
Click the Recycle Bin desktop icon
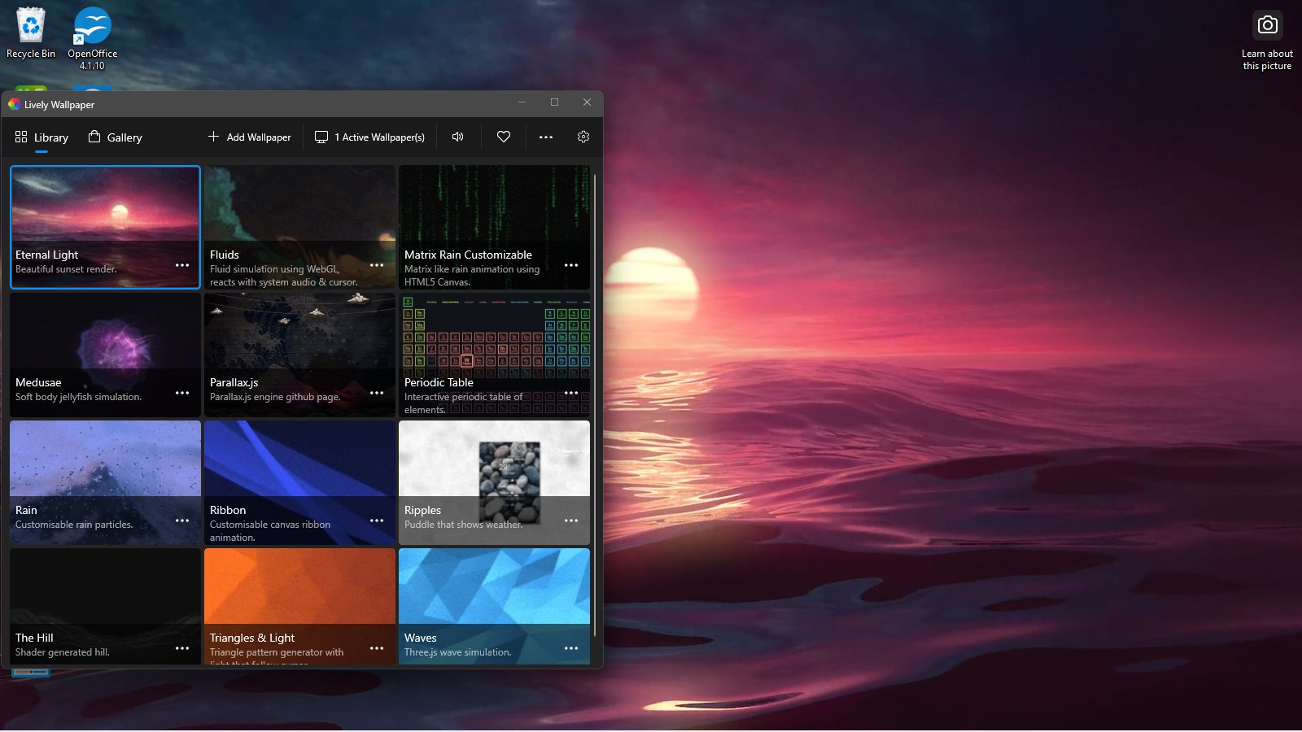click(x=31, y=33)
